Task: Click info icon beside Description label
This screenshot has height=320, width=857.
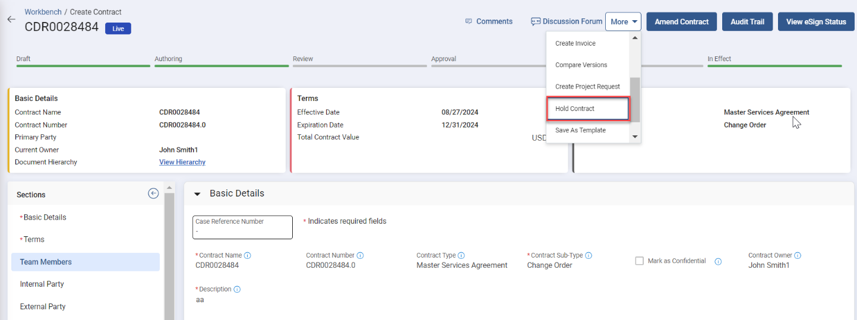Action: 237,289
